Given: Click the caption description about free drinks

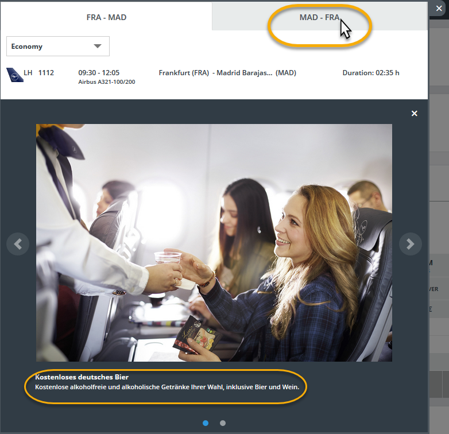Looking at the screenshot, I should [167, 387].
